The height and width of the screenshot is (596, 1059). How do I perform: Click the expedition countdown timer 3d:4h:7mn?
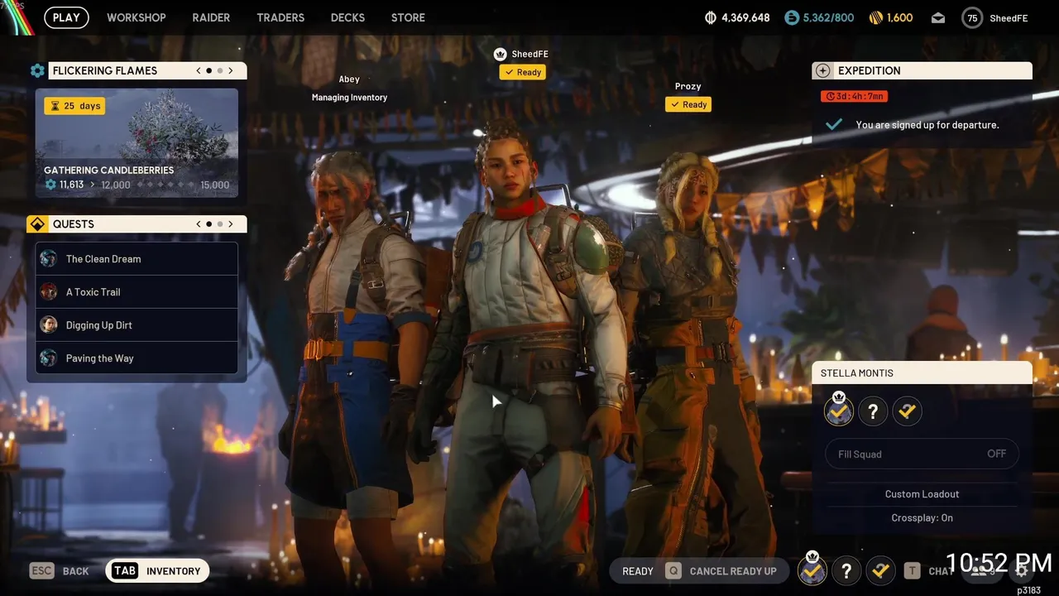click(854, 96)
